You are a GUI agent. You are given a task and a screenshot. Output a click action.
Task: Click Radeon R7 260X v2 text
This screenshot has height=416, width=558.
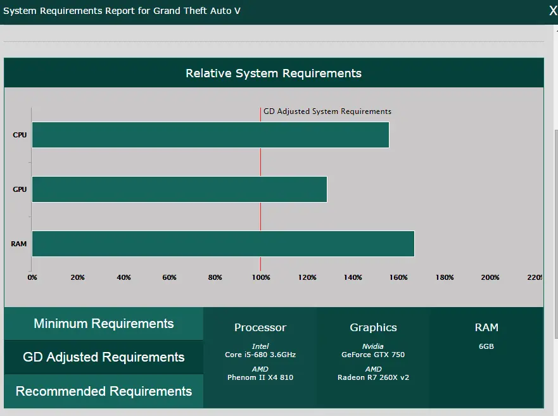pyautogui.click(x=373, y=377)
